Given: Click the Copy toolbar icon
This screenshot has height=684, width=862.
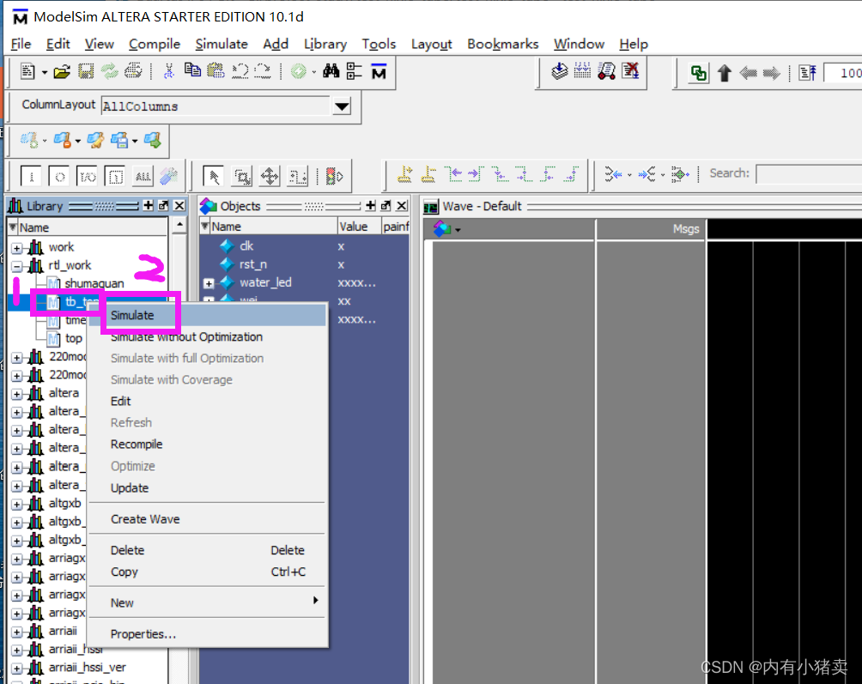Looking at the screenshot, I should 192,70.
